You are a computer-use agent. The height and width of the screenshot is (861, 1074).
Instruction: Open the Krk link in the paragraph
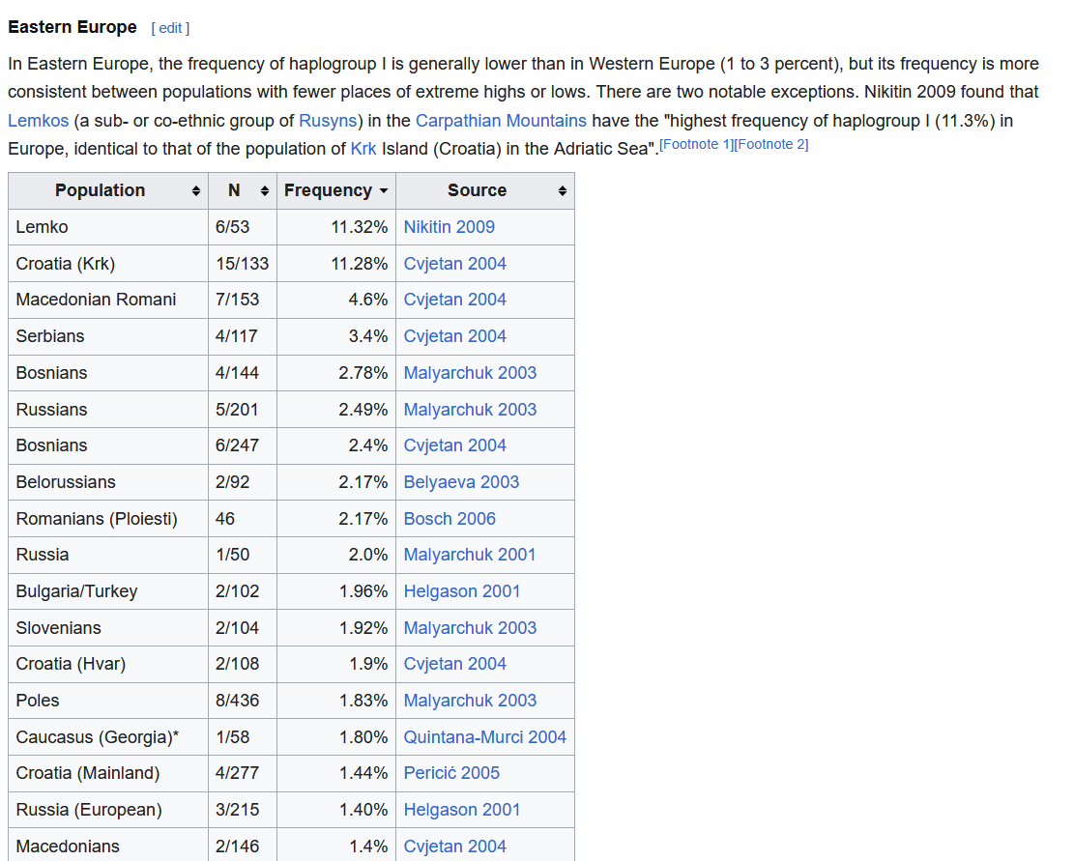tap(363, 149)
